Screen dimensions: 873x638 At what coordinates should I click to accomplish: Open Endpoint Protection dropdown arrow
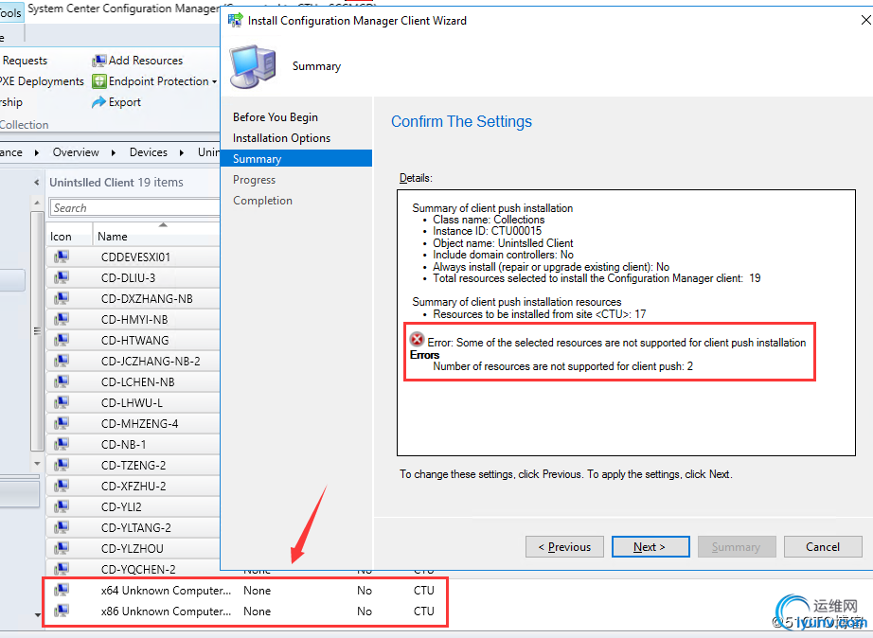click(x=214, y=81)
